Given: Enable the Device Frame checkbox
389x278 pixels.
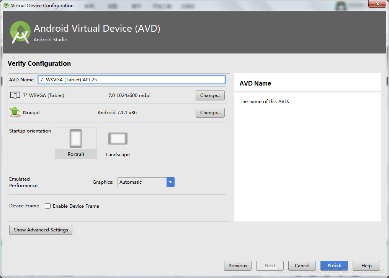Looking at the screenshot, I should (x=47, y=206).
